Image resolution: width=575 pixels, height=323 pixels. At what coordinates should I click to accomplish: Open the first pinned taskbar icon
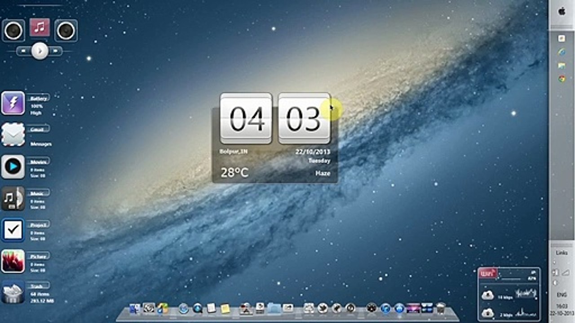coord(562,39)
